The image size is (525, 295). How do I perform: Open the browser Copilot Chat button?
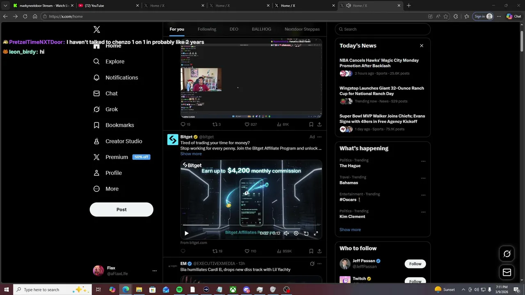514,16
